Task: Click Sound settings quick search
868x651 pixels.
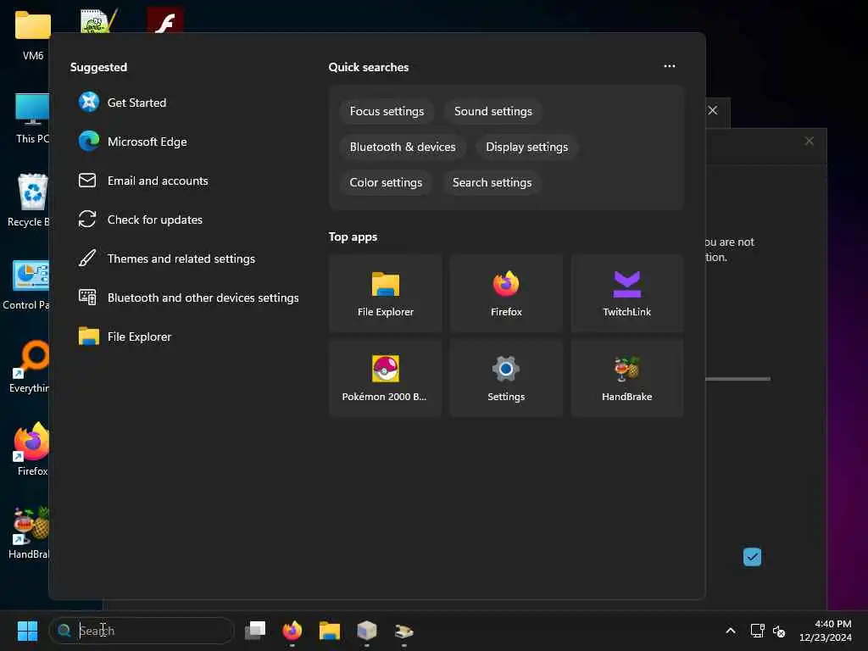Action: click(492, 111)
